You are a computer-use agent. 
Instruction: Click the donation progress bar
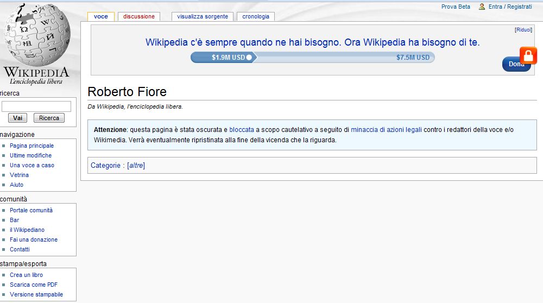(x=312, y=58)
